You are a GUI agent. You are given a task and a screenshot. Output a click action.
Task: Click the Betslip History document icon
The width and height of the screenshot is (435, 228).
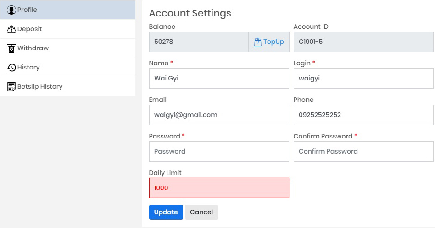click(11, 87)
